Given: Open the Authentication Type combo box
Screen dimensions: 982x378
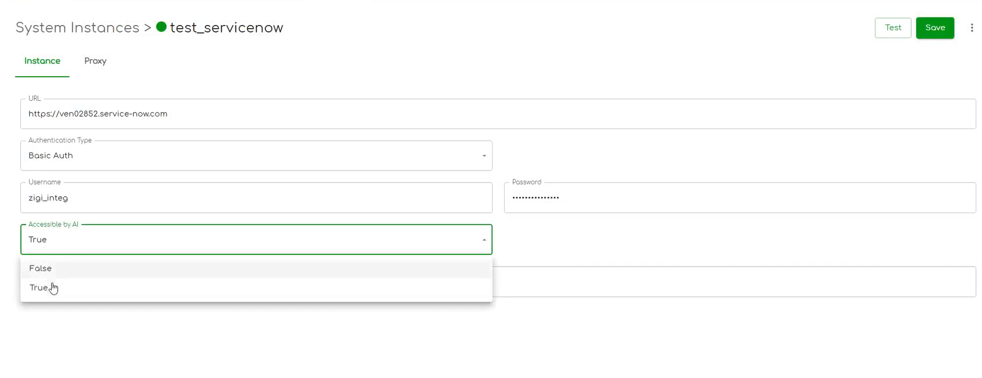Looking at the screenshot, I should point(256,155).
